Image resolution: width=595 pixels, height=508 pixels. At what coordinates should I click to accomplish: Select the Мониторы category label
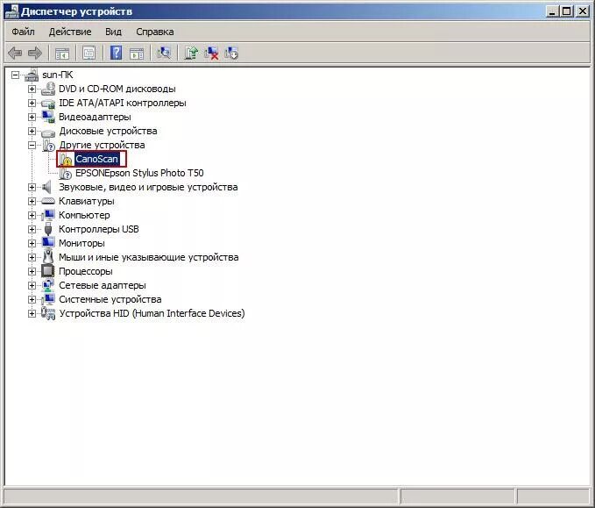[x=81, y=243]
